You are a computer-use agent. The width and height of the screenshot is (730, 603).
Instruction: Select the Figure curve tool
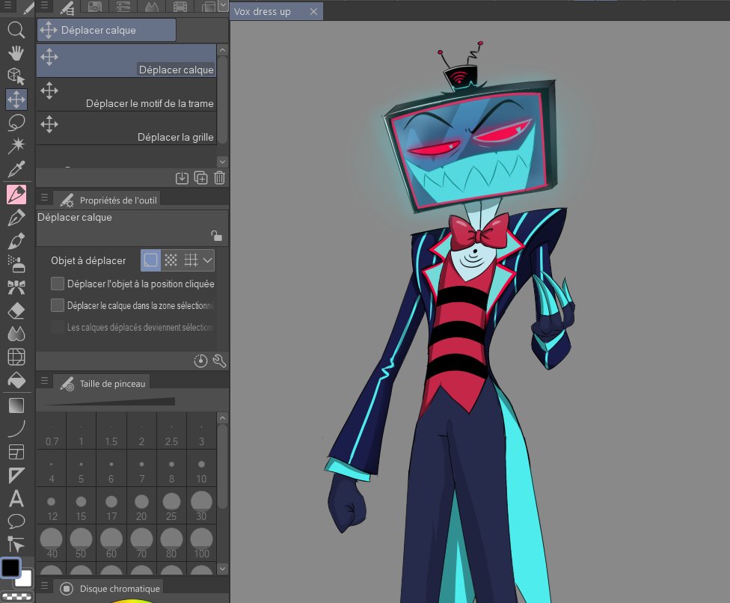[x=16, y=429]
